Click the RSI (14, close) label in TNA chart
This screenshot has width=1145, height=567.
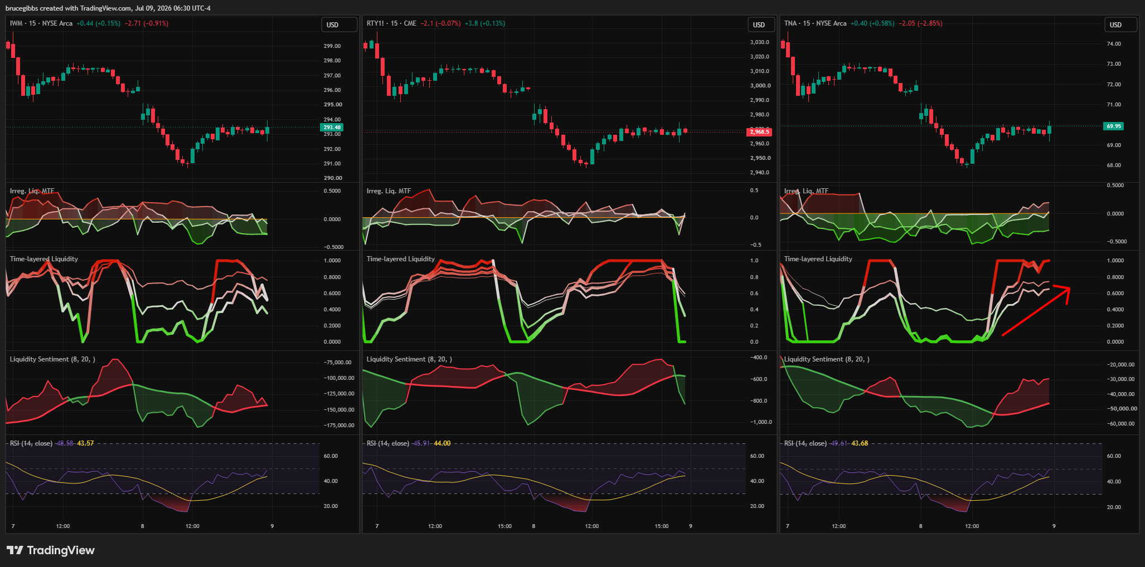tap(806, 443)
